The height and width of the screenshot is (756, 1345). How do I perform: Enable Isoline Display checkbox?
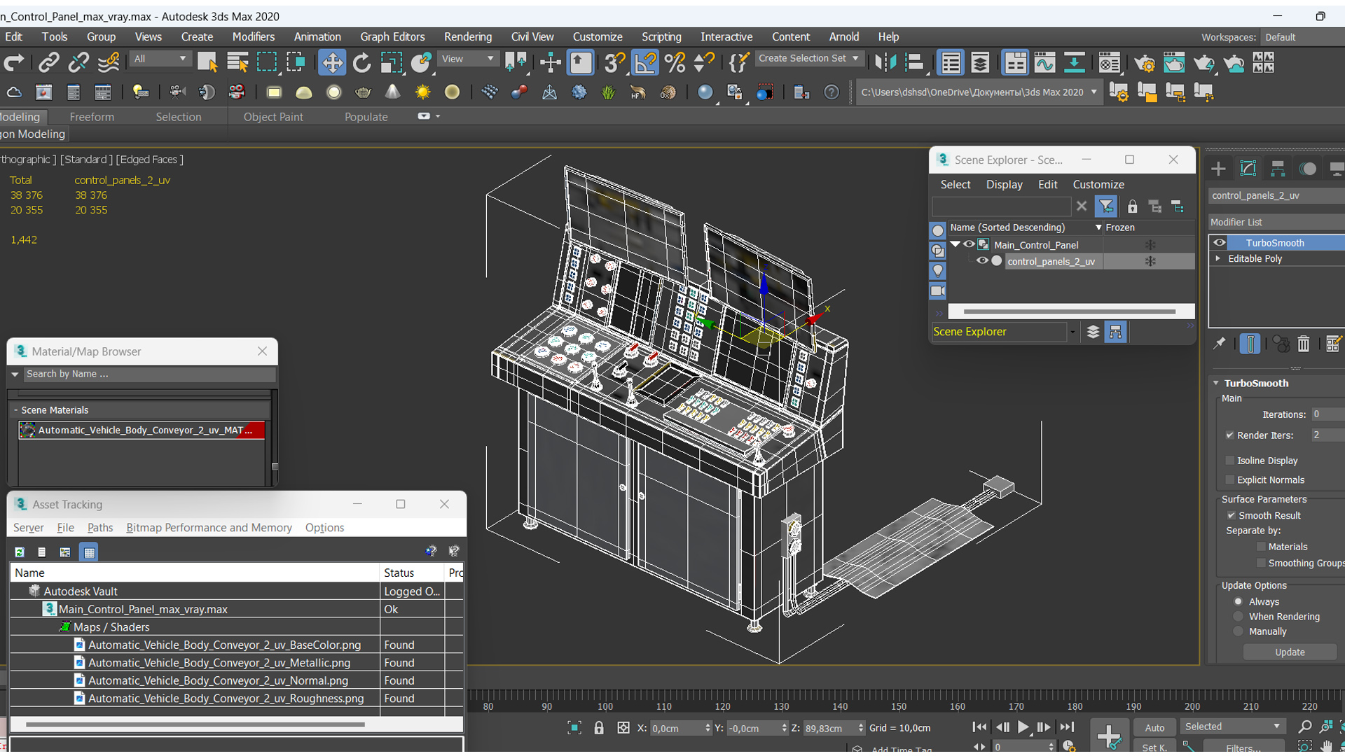pos(1229,461)
